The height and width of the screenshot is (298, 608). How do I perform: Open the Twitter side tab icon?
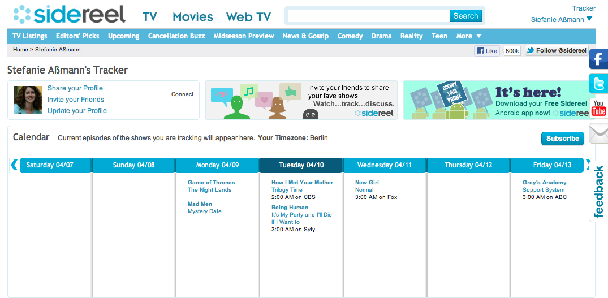click(x=599, y=83)
